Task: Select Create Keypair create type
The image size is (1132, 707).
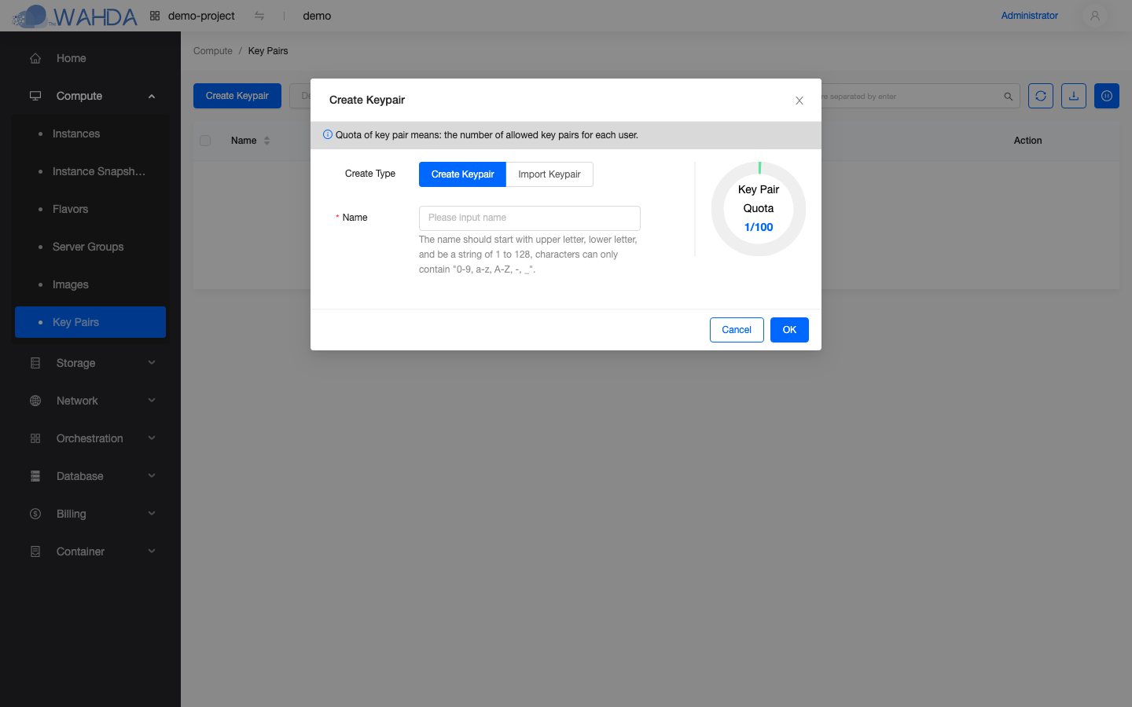Action: coord(462,174)
